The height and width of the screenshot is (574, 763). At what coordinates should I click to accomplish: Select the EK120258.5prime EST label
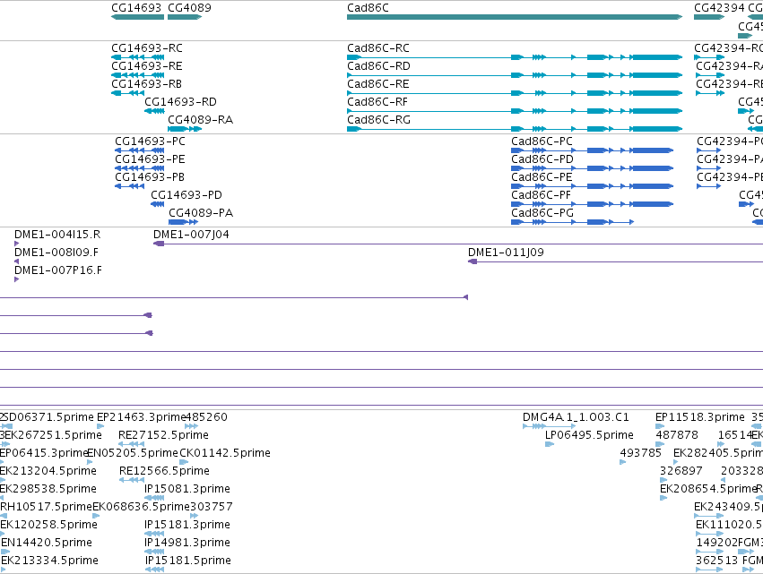pyautogui.click(x=48, y=525)
